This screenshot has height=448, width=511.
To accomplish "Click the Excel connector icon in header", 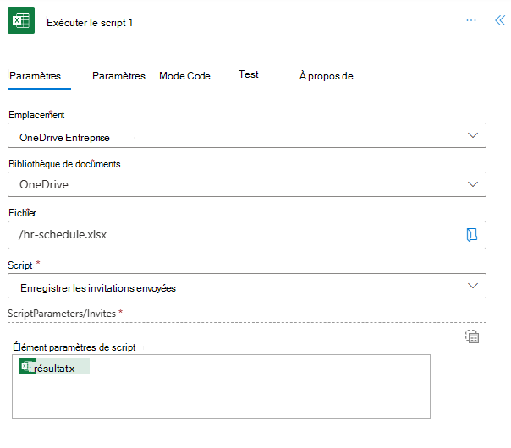I will (21, 21).
